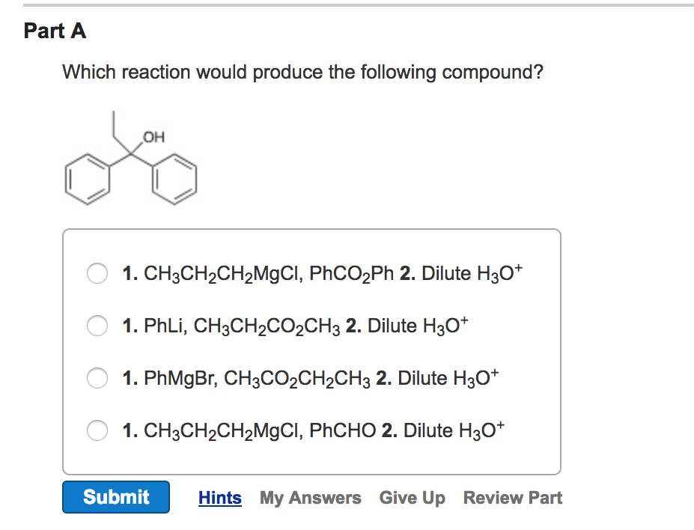
Task: Select the first radio button for CH3CH2CH2MgCl, PhCO2Ph option
Action: [97, 273]
